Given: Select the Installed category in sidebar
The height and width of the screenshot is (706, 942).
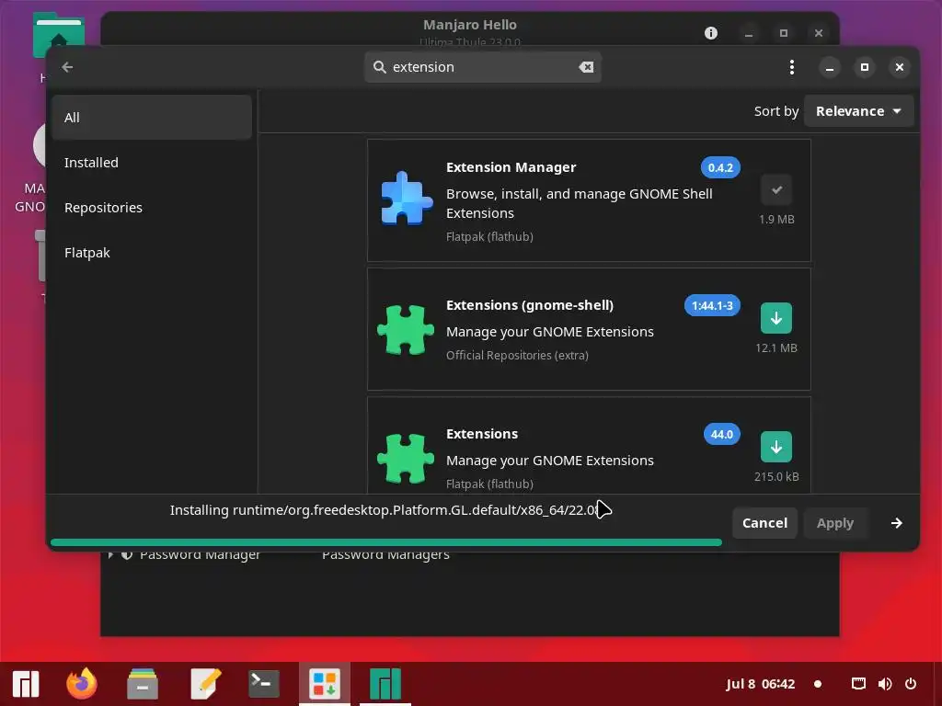Looking at the screenshot, I should [x=152, y=163].
